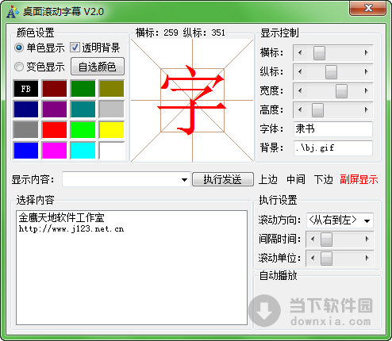Close the 桌面滚动字幕 window
The height and width of the screenshot is (341, 392).
(368, 8)
